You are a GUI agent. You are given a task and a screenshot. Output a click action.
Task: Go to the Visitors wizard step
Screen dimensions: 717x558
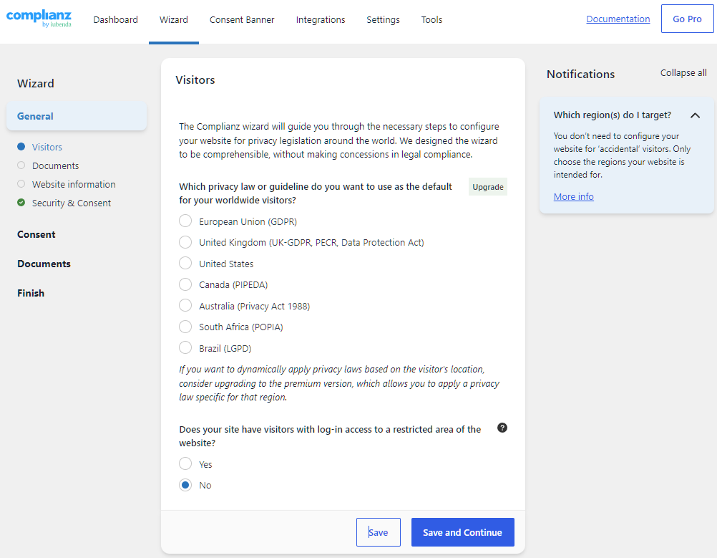tap(47, 147)
